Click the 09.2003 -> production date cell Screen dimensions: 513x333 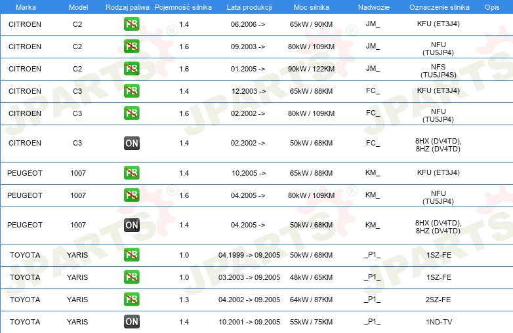click(x=248, y=47)
